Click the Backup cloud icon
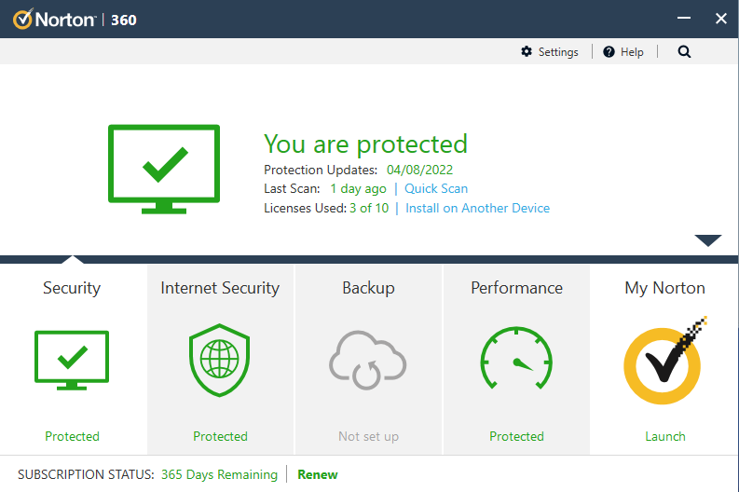This screenshot has width=739, height=492. (368, 361)
